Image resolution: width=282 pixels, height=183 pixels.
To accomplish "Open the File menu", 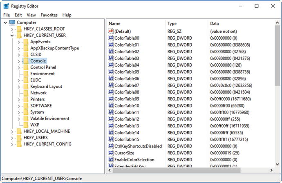I will point(7,15).
